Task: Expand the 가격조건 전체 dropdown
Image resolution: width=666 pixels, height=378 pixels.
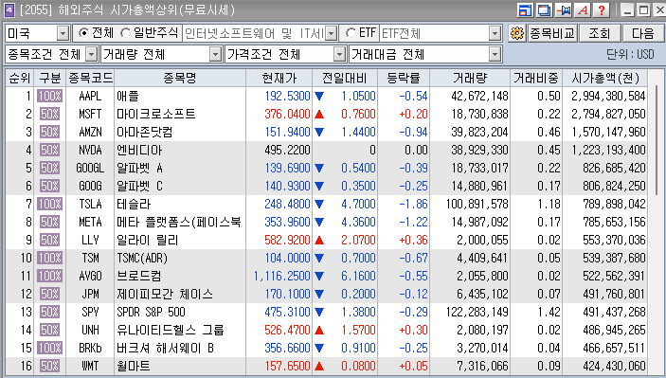Action: (x=339, y=54)
